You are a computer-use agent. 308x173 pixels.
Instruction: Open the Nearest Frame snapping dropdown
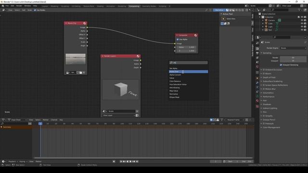click(x=235, y=120)
